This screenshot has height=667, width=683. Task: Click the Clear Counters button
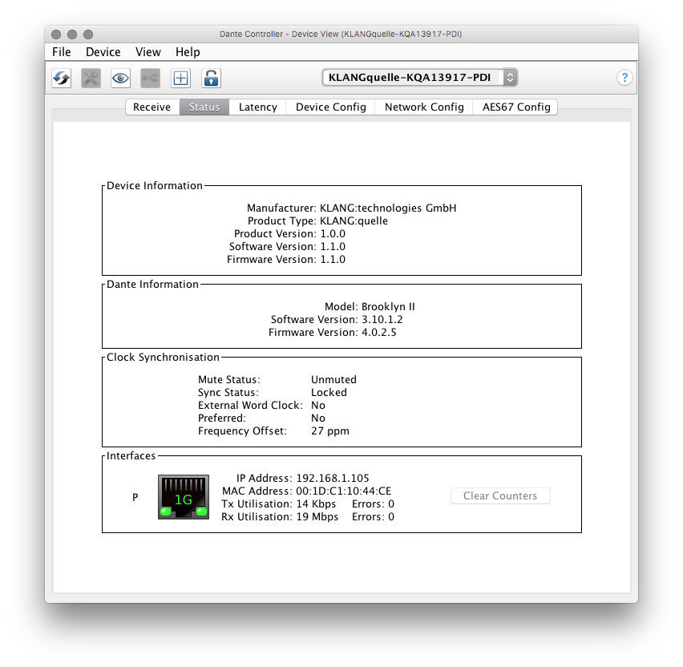click(x=500, y=495)
